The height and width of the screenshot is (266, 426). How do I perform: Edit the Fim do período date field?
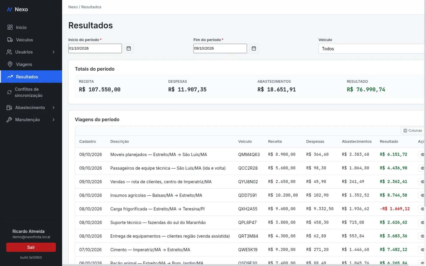click(x=220, y=48)
